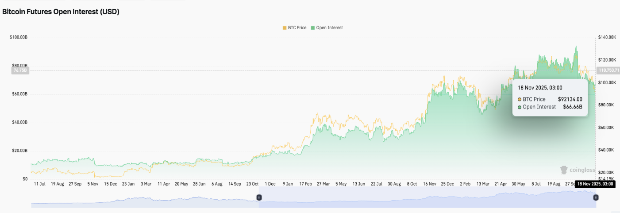Click the right handle of range navigator
This screenshot has height=213, width=620.
tap(596, 198)
